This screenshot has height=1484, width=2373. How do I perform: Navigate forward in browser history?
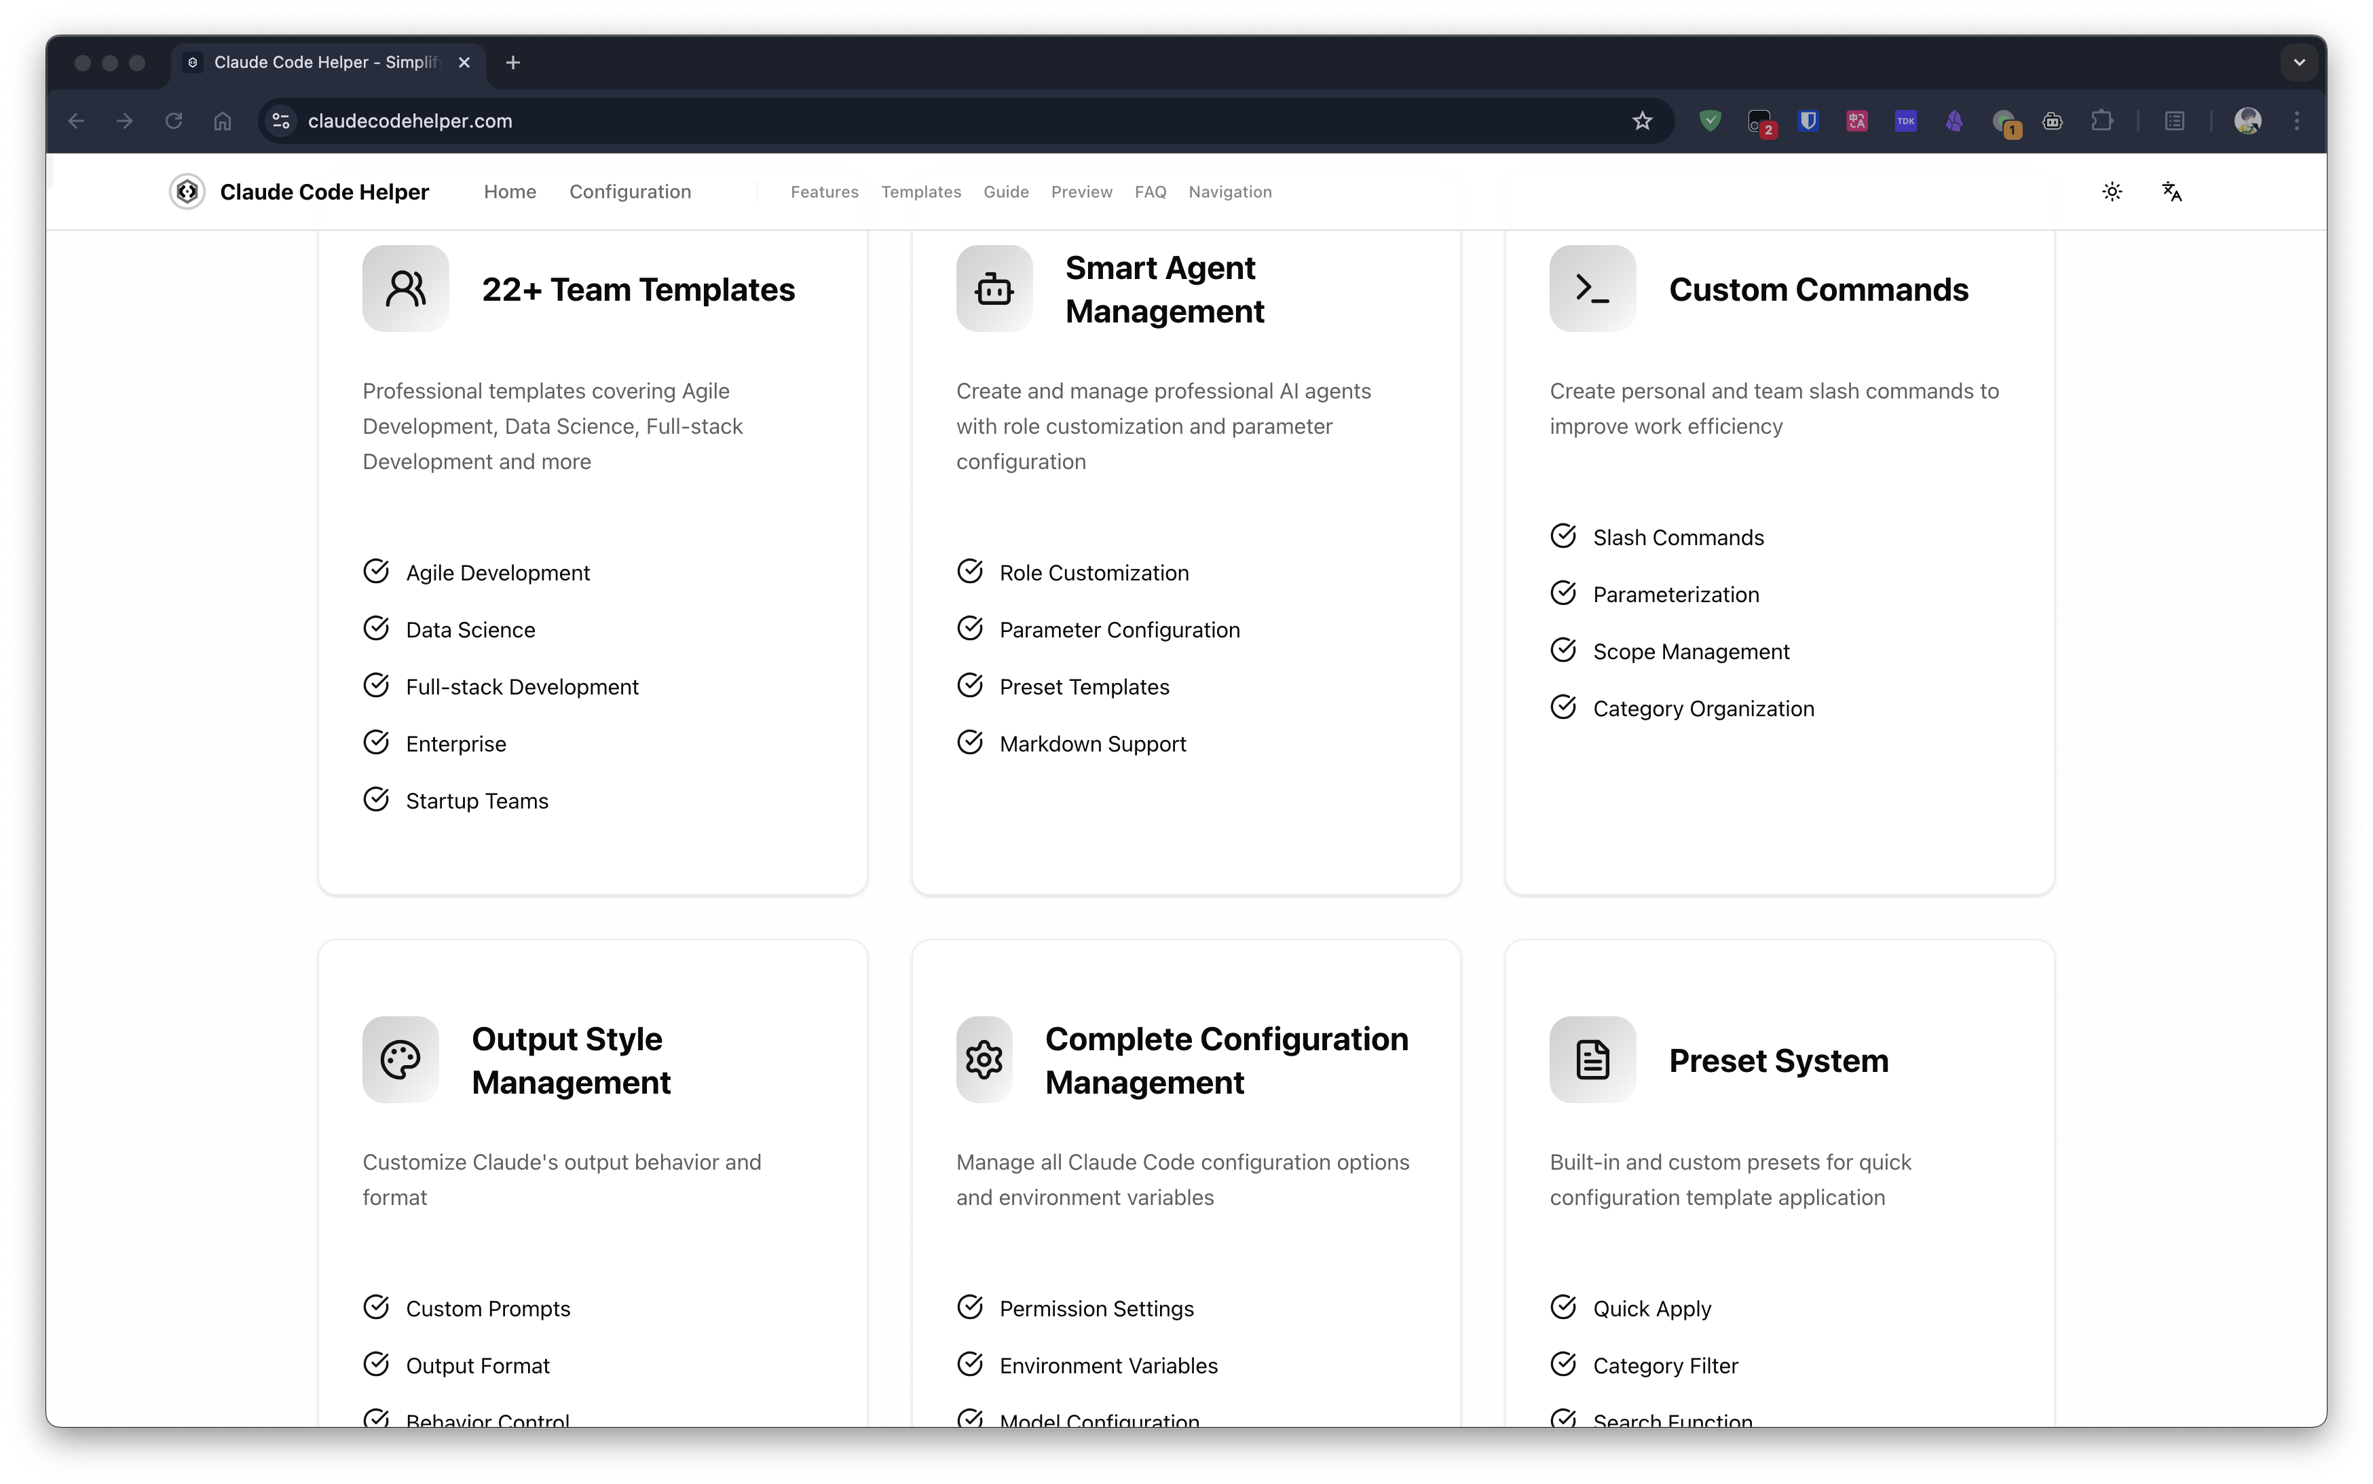[125, 121]
